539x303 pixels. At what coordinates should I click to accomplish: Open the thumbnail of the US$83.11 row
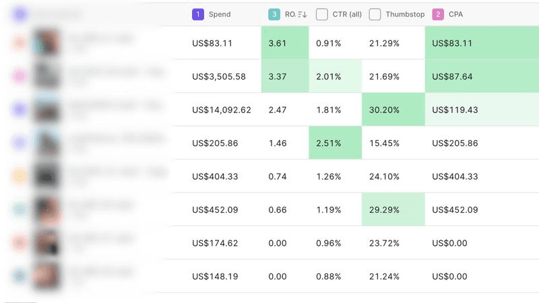46,42
